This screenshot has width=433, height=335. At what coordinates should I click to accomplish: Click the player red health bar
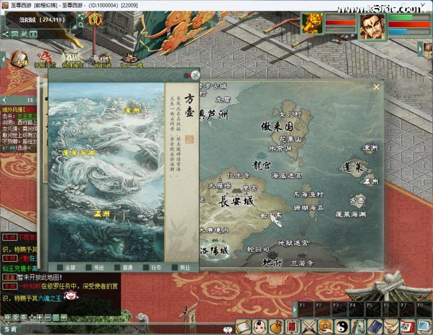tap(409, 25)
